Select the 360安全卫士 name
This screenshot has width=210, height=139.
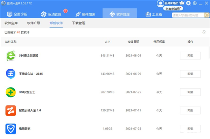[27, 92]
